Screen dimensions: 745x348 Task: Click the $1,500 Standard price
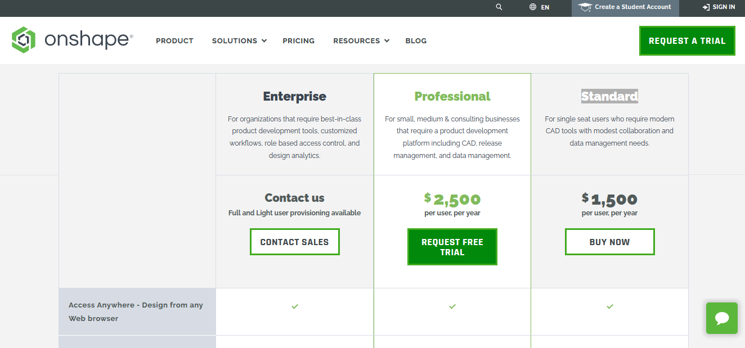point(610,198)
